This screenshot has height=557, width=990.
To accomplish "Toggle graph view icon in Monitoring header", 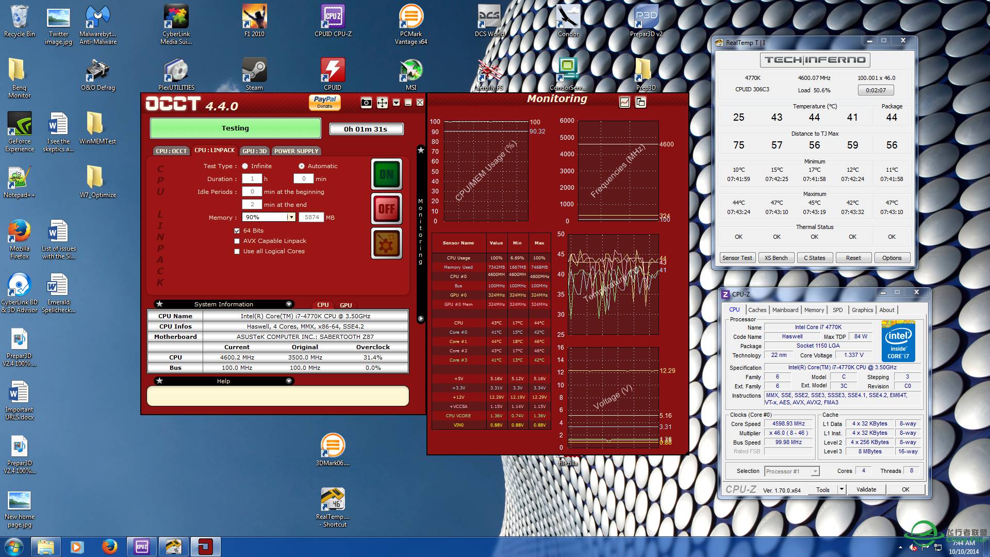I will [624, 102].
